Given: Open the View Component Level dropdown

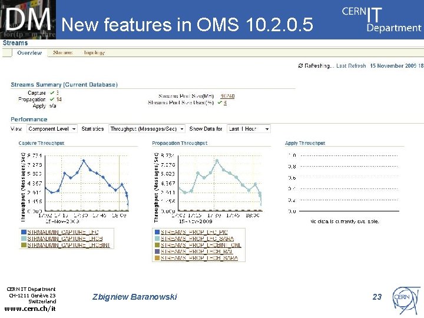Looking at the screenshot, I should tap(52, 129).
